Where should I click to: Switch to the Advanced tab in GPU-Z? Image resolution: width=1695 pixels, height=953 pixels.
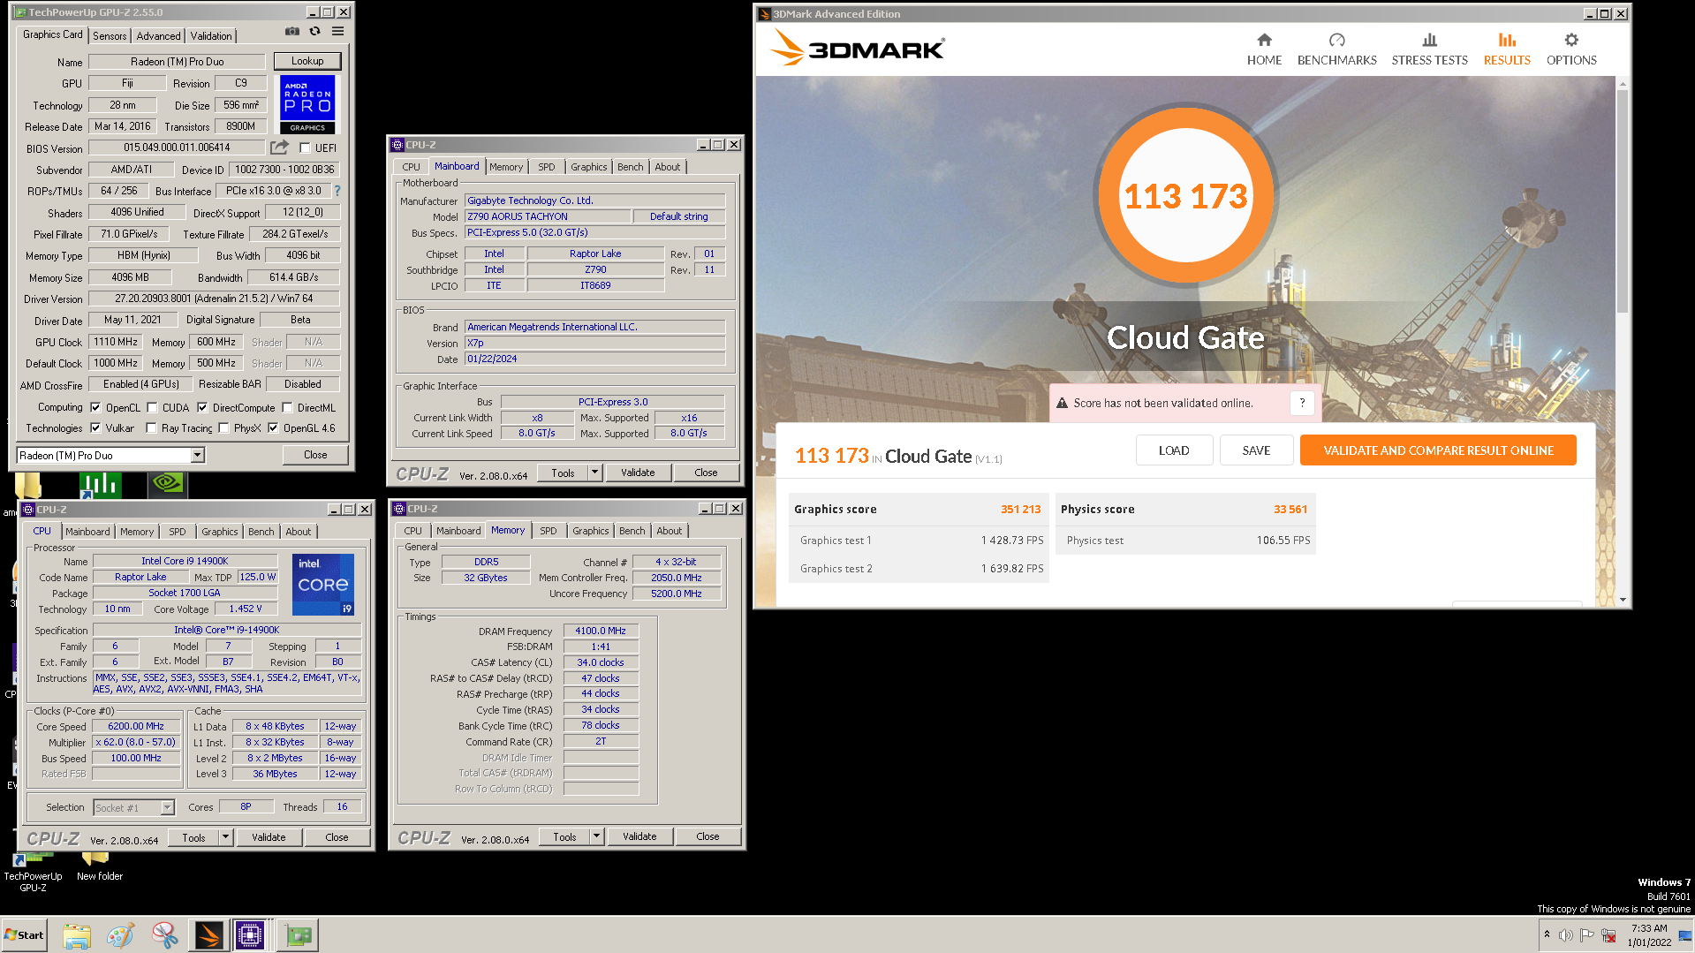(159, 36)
